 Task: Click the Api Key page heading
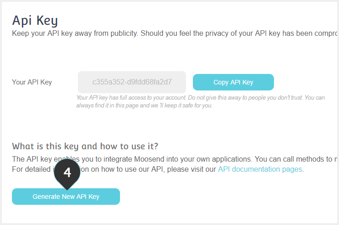35,21
